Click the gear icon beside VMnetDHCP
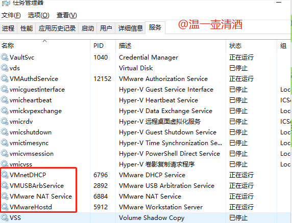 point(5,175)
